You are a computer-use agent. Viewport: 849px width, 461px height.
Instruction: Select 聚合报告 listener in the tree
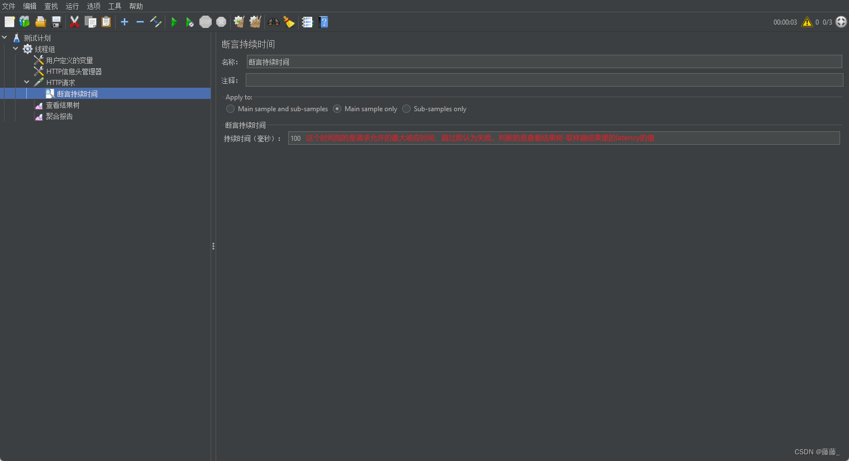(59, 116)
